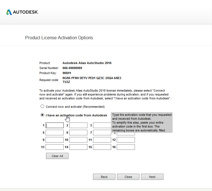The height and width of the screenshot is (191, 212).
Task: Click activation code box 12
Action: 126,140
